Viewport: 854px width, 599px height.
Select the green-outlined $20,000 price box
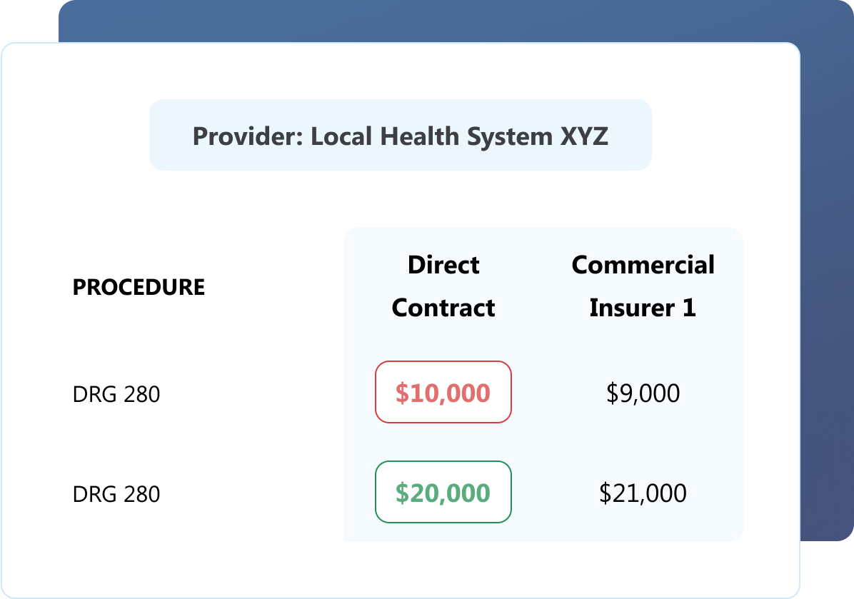443,493
